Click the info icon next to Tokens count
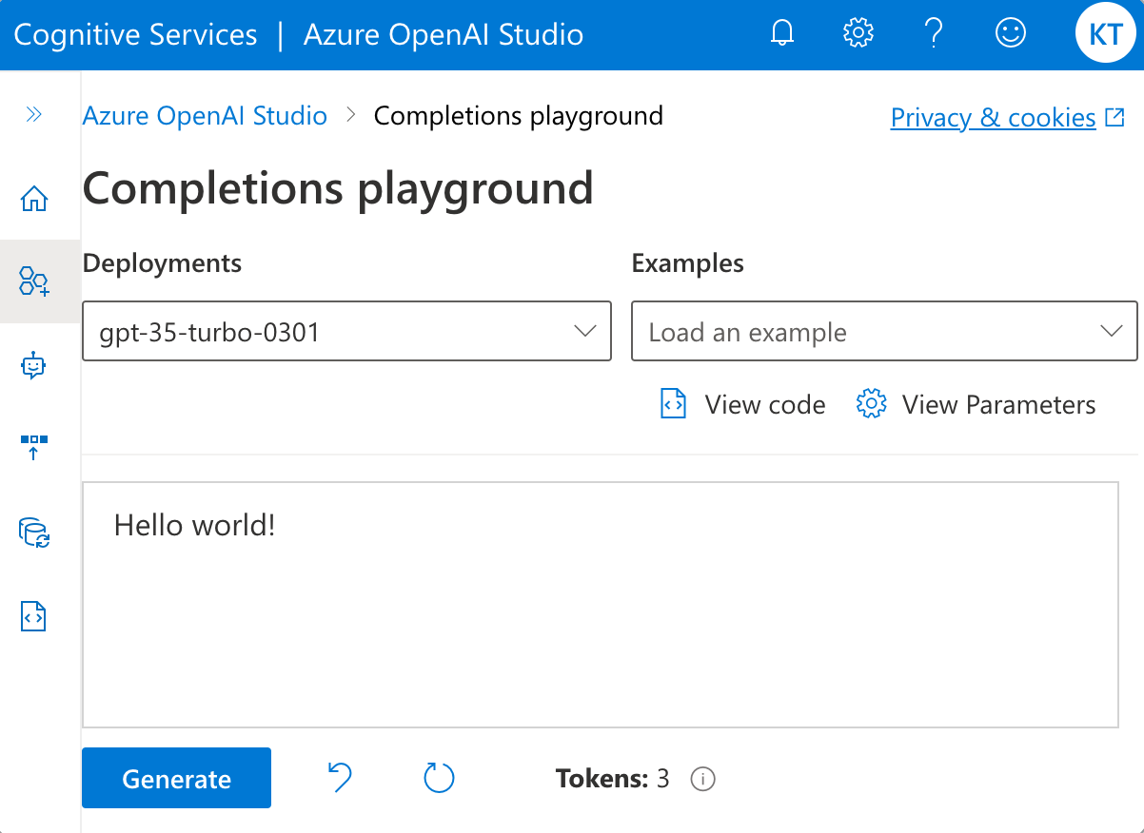This screenshot has height=833, width=1144. point(702,779)
